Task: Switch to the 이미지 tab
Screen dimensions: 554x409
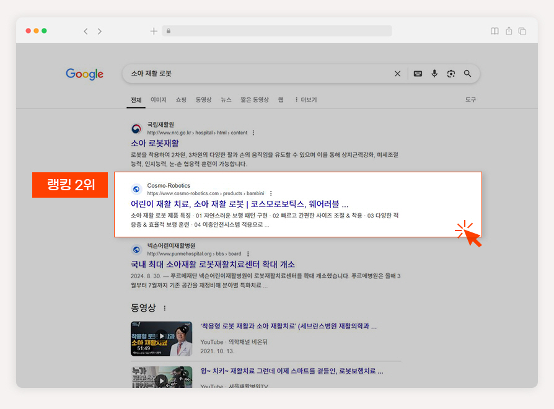Action: 158,100
